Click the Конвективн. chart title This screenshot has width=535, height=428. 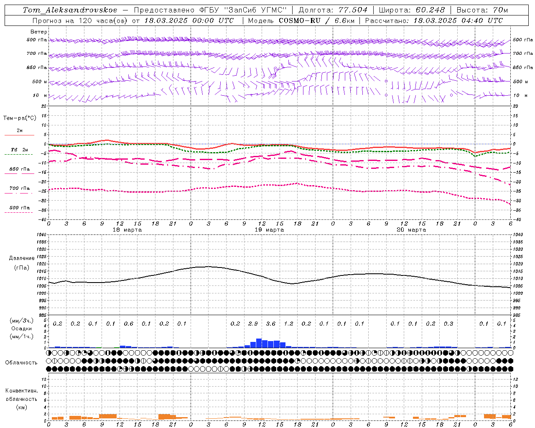22,391
